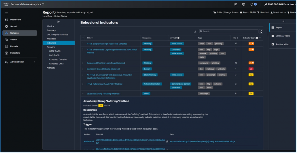
Task: Open the Downloads dropdown
Action: click(278, 12)
